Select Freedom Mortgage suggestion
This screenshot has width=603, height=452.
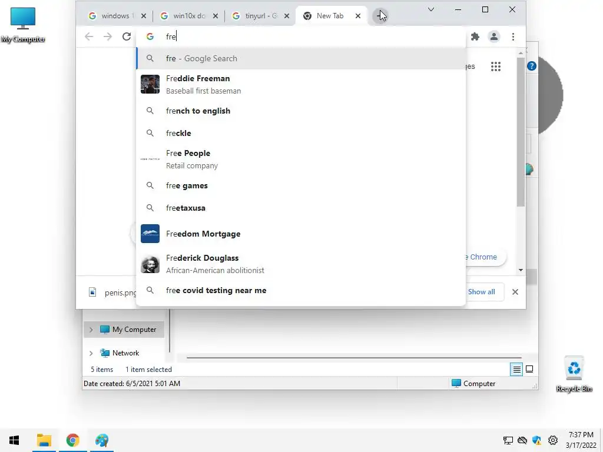tap(301, 234)
